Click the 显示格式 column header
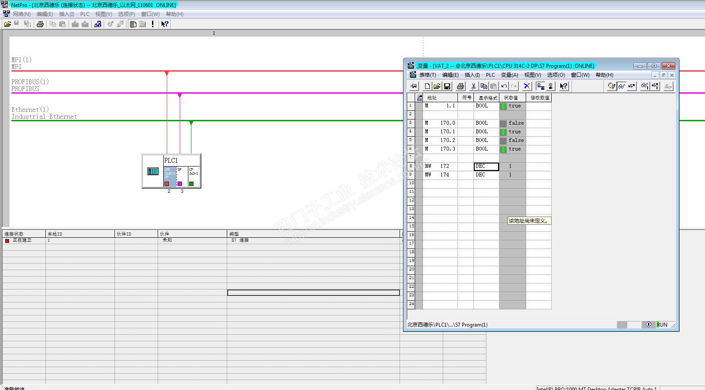The image size is (705, 390). point(486,98)
